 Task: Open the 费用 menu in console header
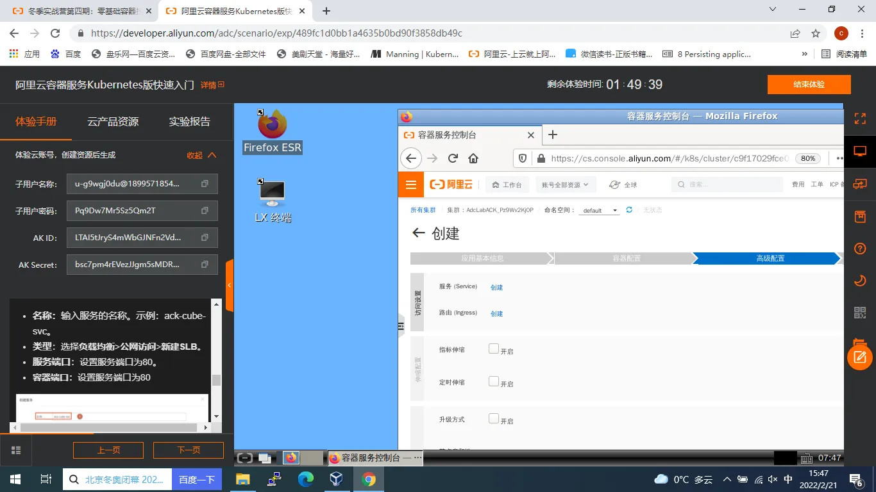pos(798,184)
